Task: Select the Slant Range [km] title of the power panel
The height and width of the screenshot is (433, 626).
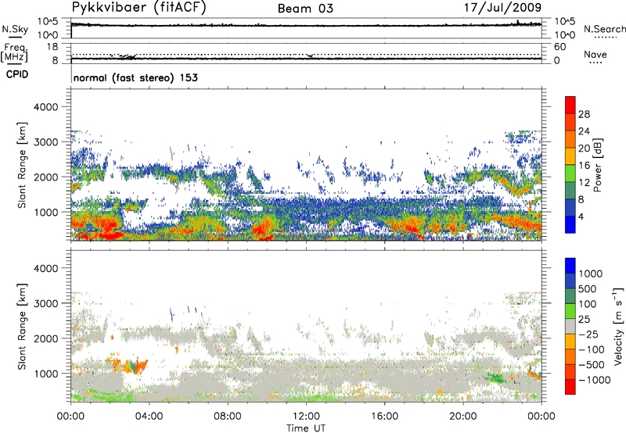Action: [x=22, y=165]
